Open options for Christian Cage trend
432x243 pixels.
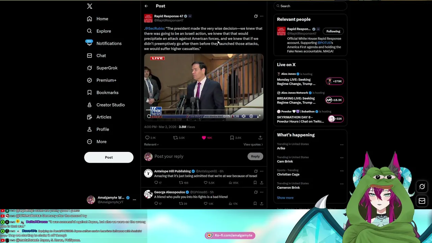point(342,171)
